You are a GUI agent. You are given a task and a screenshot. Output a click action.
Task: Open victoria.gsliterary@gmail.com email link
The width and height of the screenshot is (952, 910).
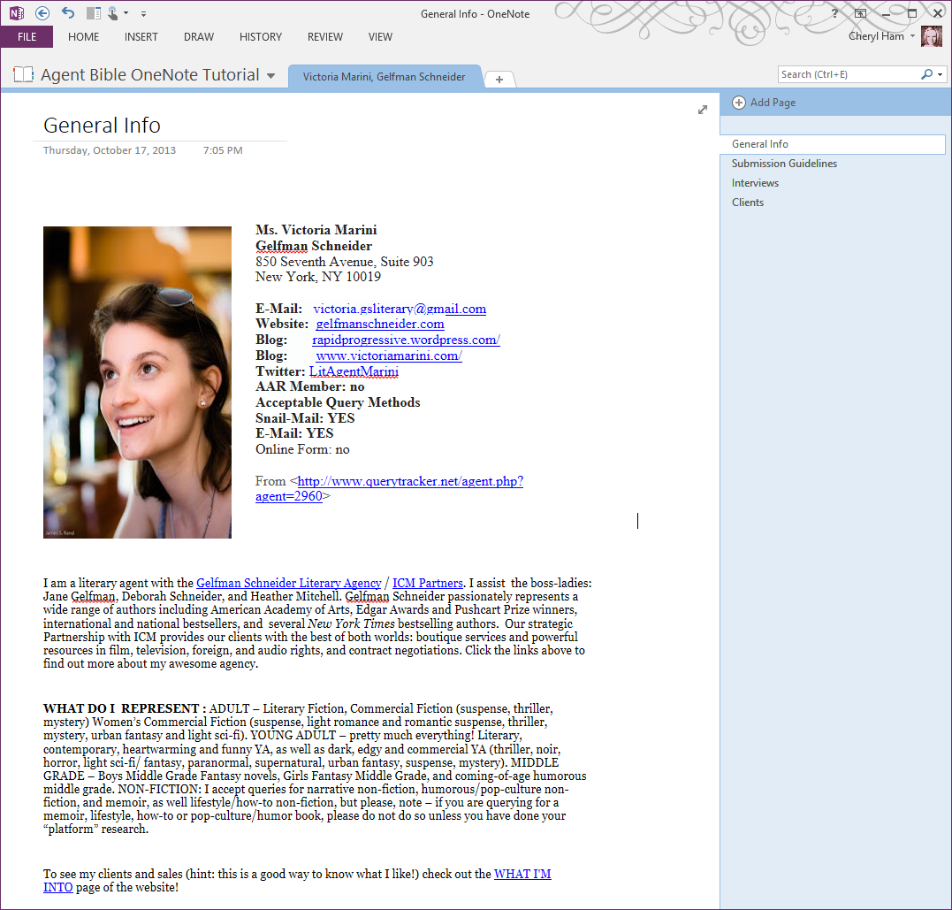400,309
